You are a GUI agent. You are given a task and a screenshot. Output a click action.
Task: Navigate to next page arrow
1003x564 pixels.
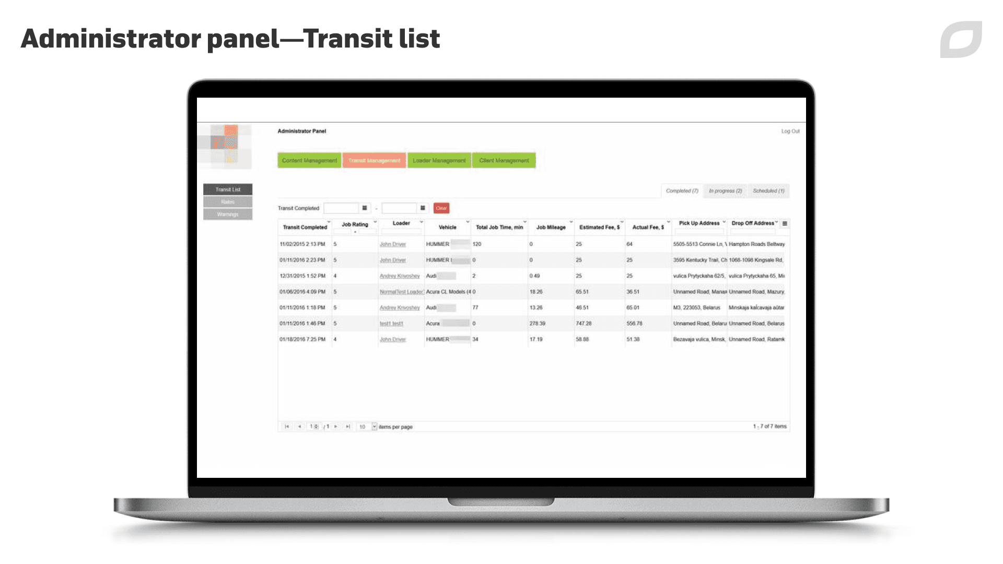pyautogui.click(x=336, y=426)
